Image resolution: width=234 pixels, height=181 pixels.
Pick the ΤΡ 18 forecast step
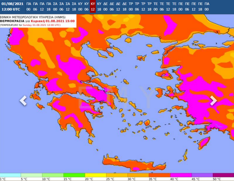point(149,6)
